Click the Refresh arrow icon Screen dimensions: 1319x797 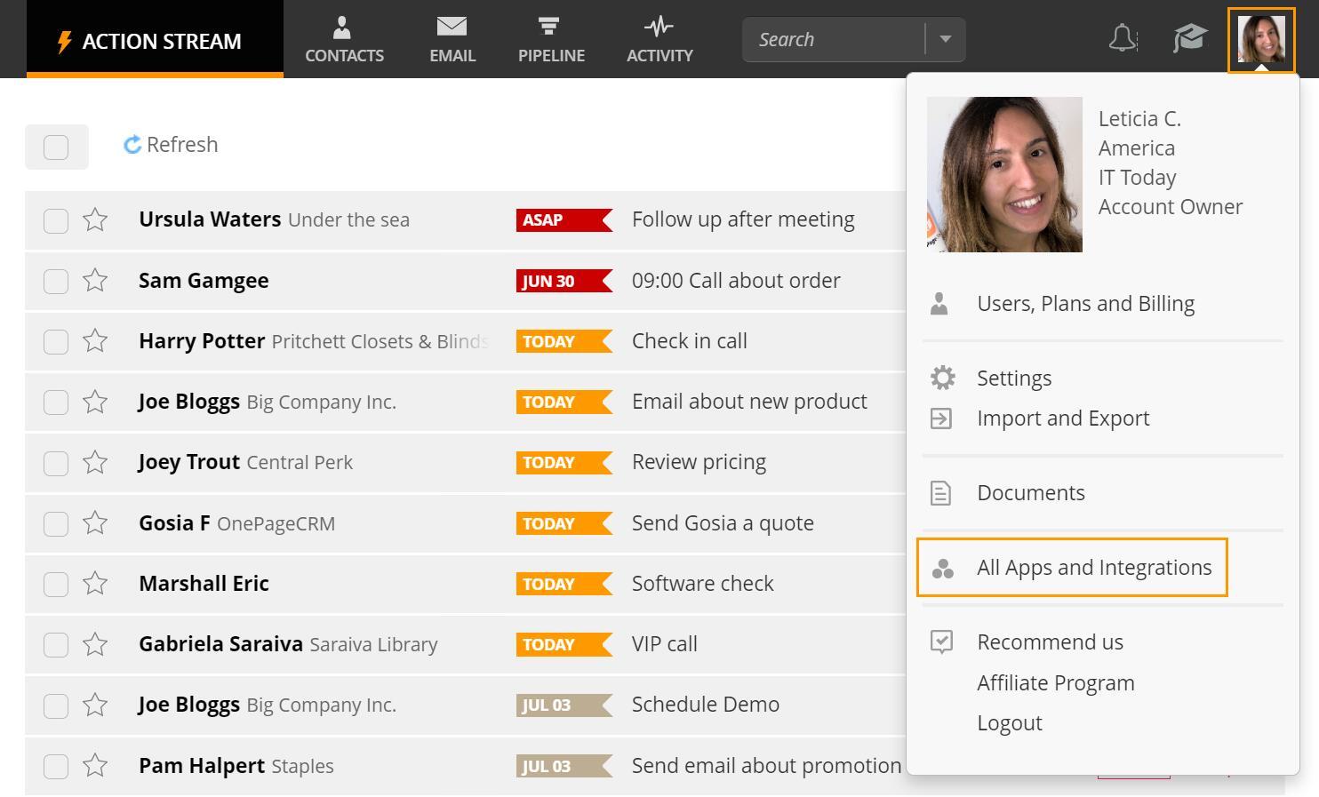pyautogui.click(x=132, y=145)
